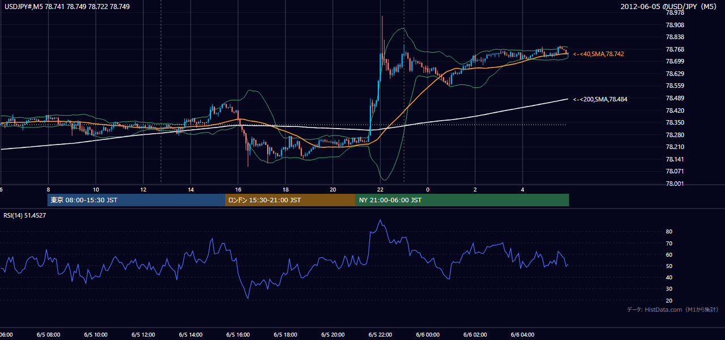Screen dimensions: 725x340
Task: Click hour label 18 under price chart
Action: (x=286, y=189)
